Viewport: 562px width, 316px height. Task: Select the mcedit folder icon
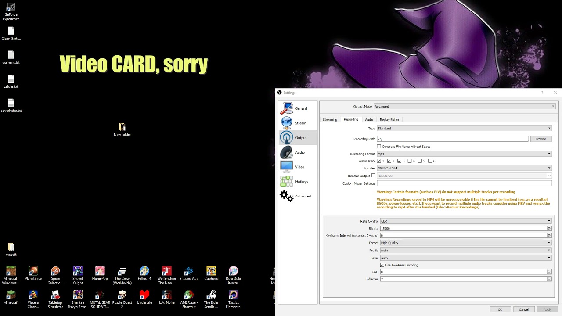point(11,250)
